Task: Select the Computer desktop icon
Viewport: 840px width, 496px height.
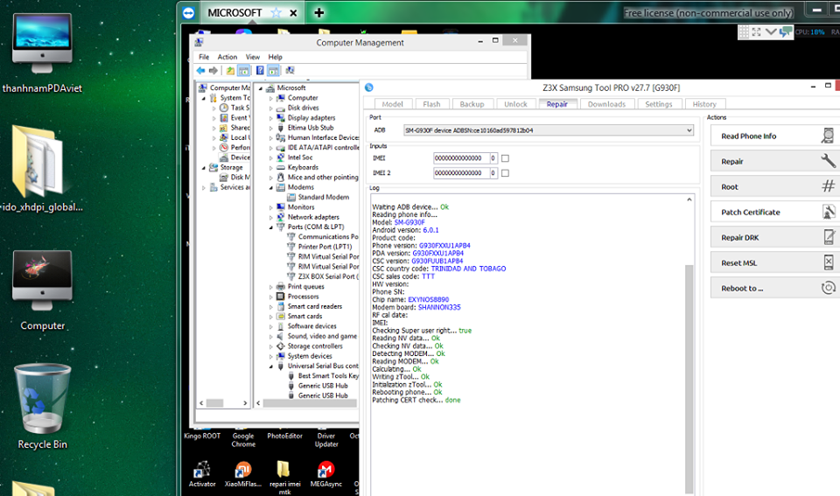Action: coord(42,290)
